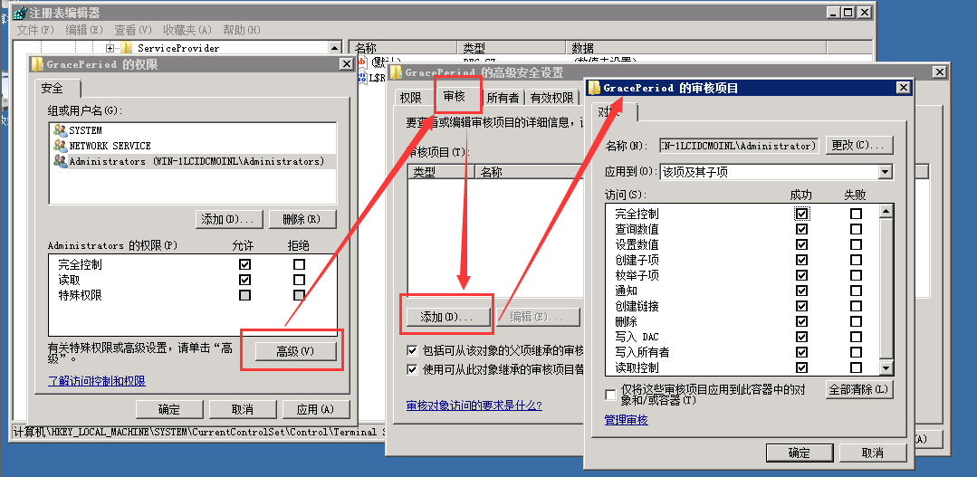Click the folder icon in advanced security title
The image size is (977, 477).
[x=396, y=72]
